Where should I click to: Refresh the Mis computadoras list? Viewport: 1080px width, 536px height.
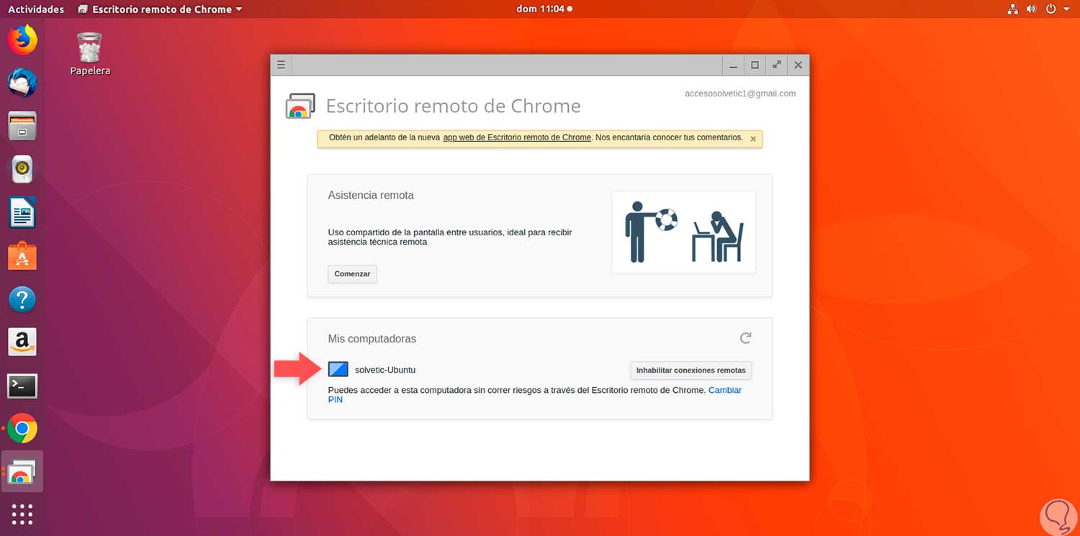746,338
